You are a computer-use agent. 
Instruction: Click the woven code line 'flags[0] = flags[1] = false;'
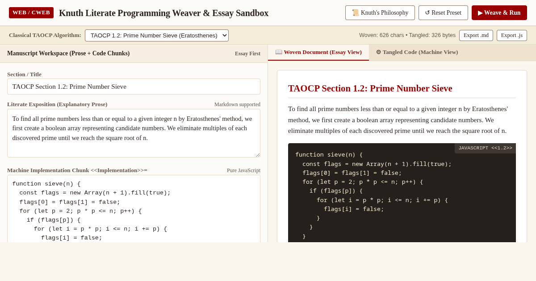pyautogui.click(x=352, y=173)
